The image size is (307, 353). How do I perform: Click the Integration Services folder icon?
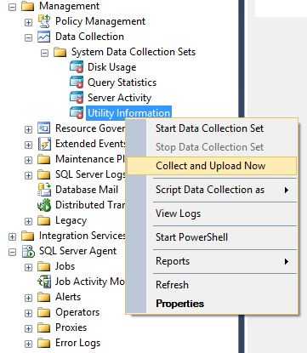28,236
